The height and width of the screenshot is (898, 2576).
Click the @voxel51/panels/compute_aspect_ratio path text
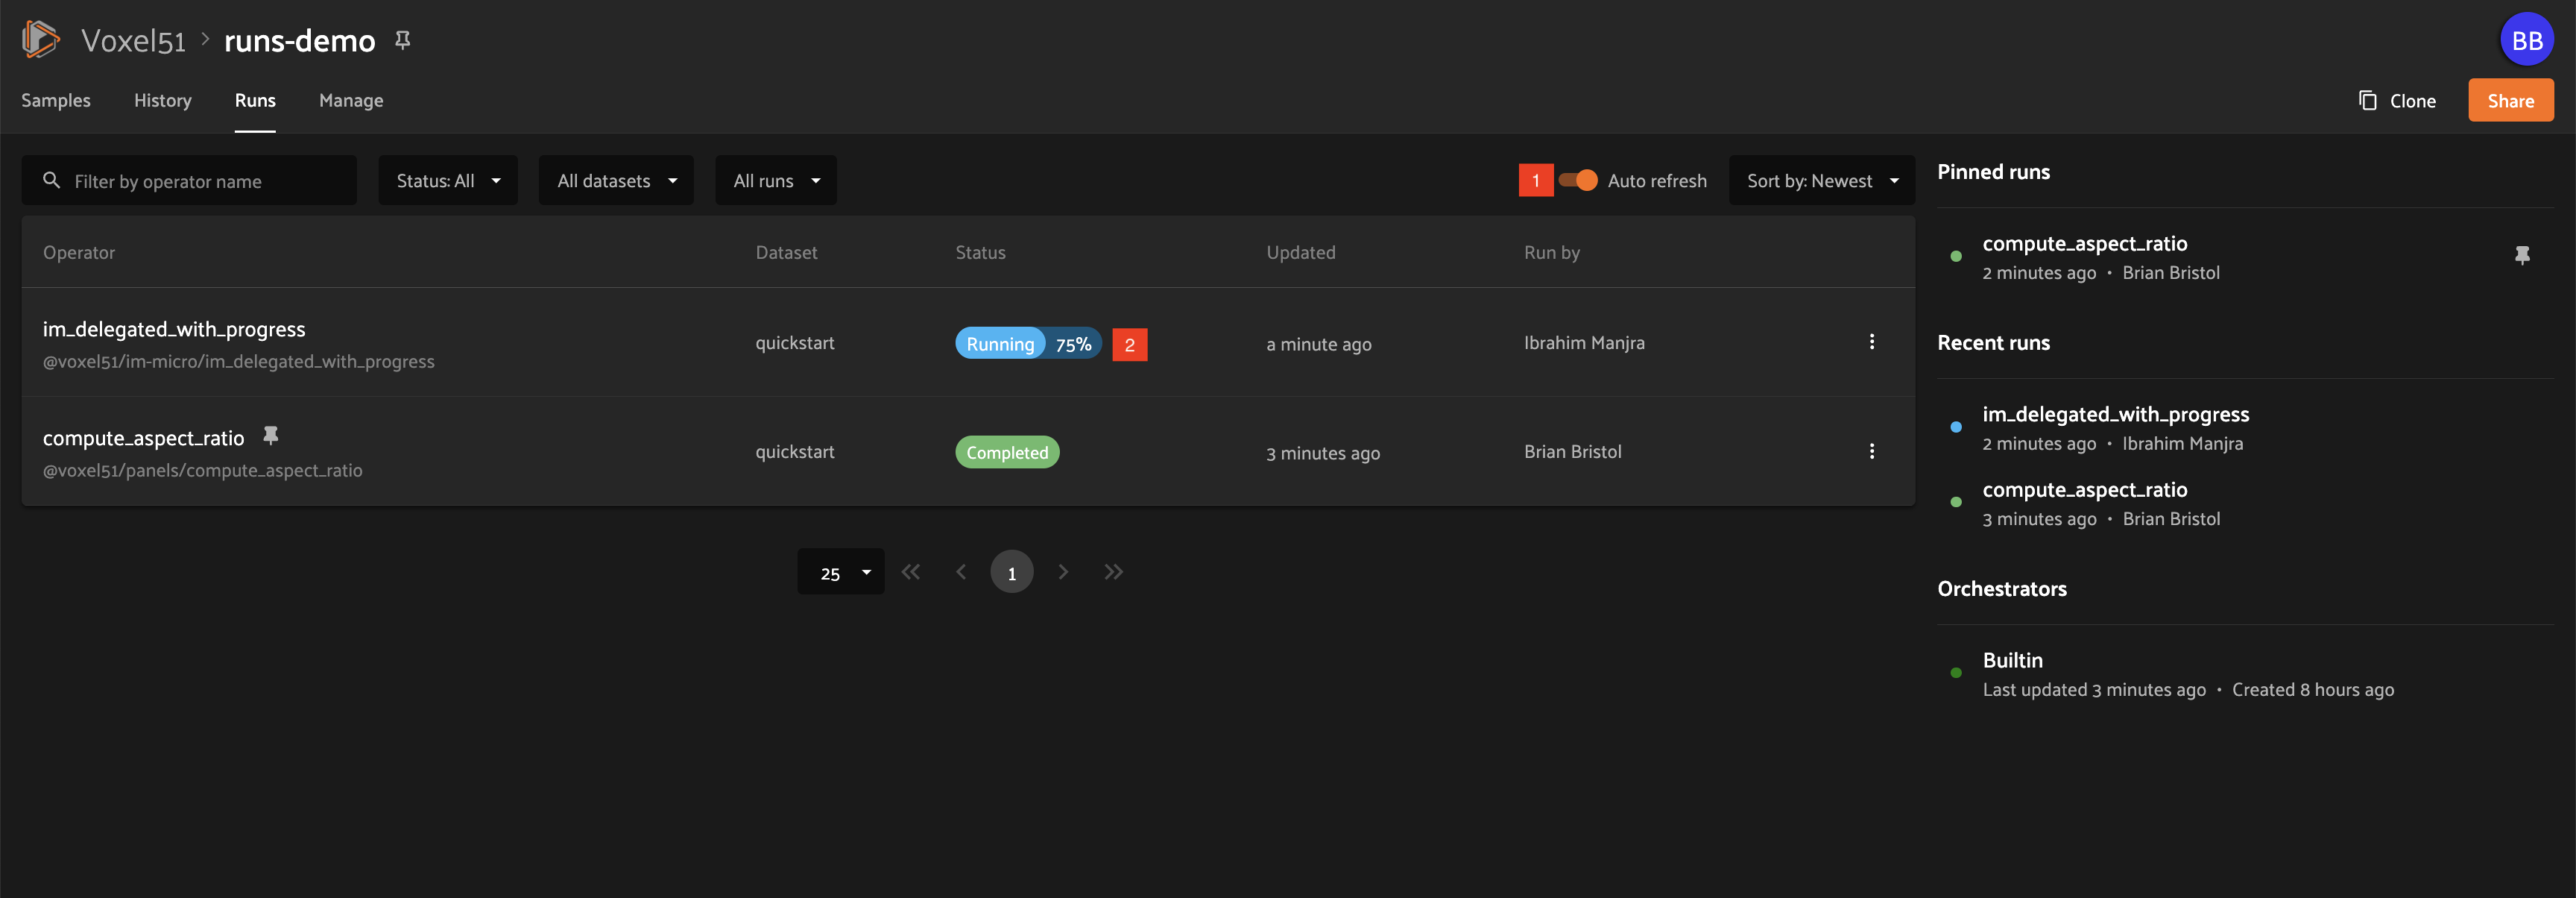(202, 471)
